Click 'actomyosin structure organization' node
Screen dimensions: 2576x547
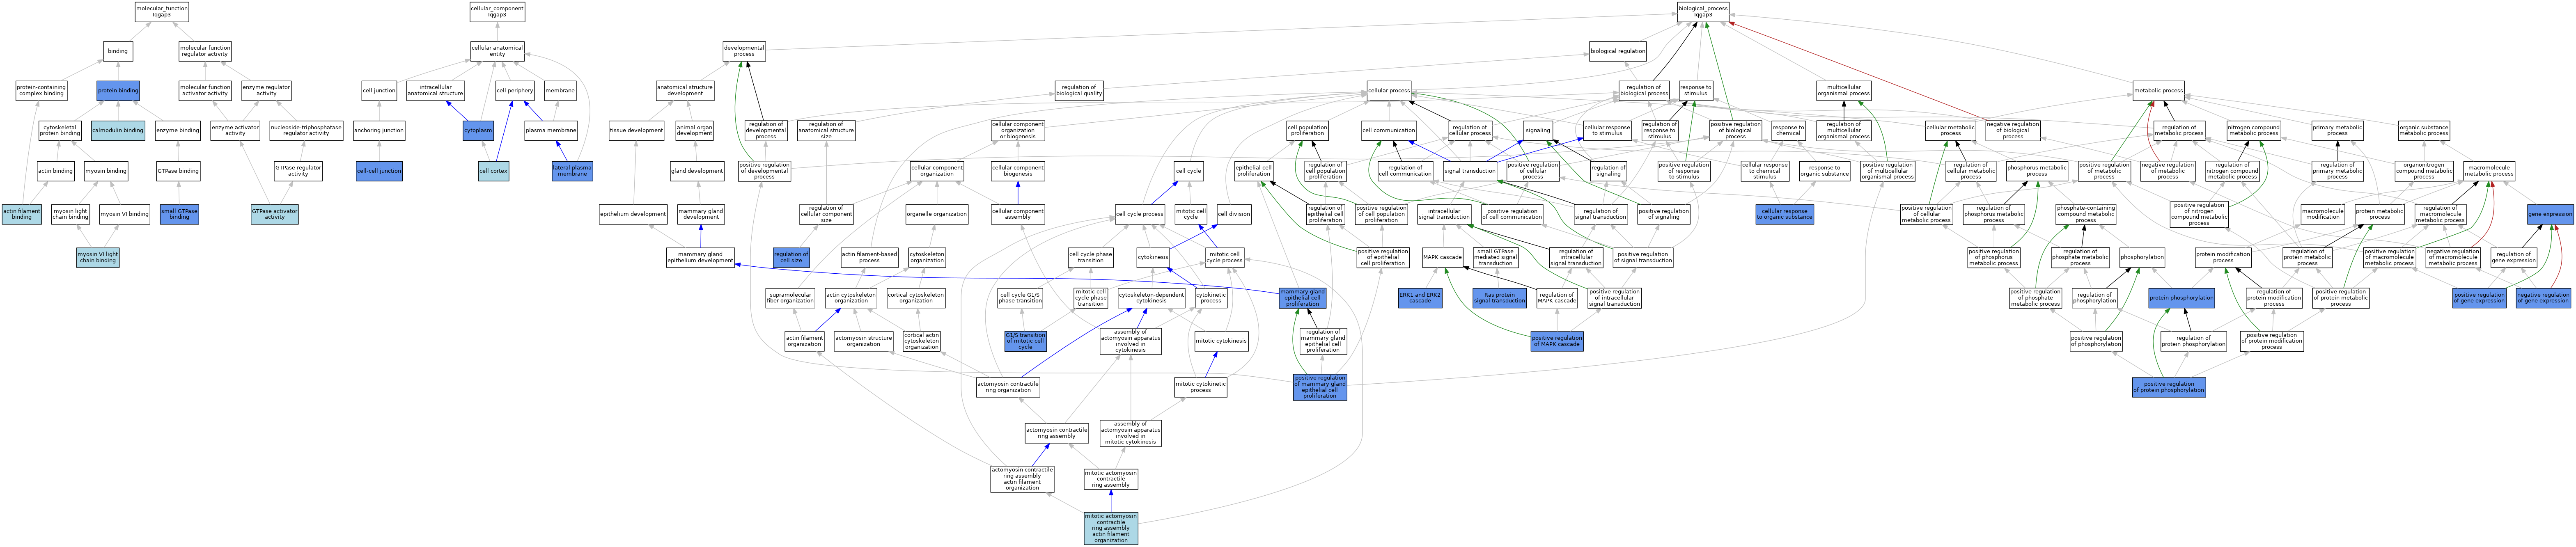(863, 341)
